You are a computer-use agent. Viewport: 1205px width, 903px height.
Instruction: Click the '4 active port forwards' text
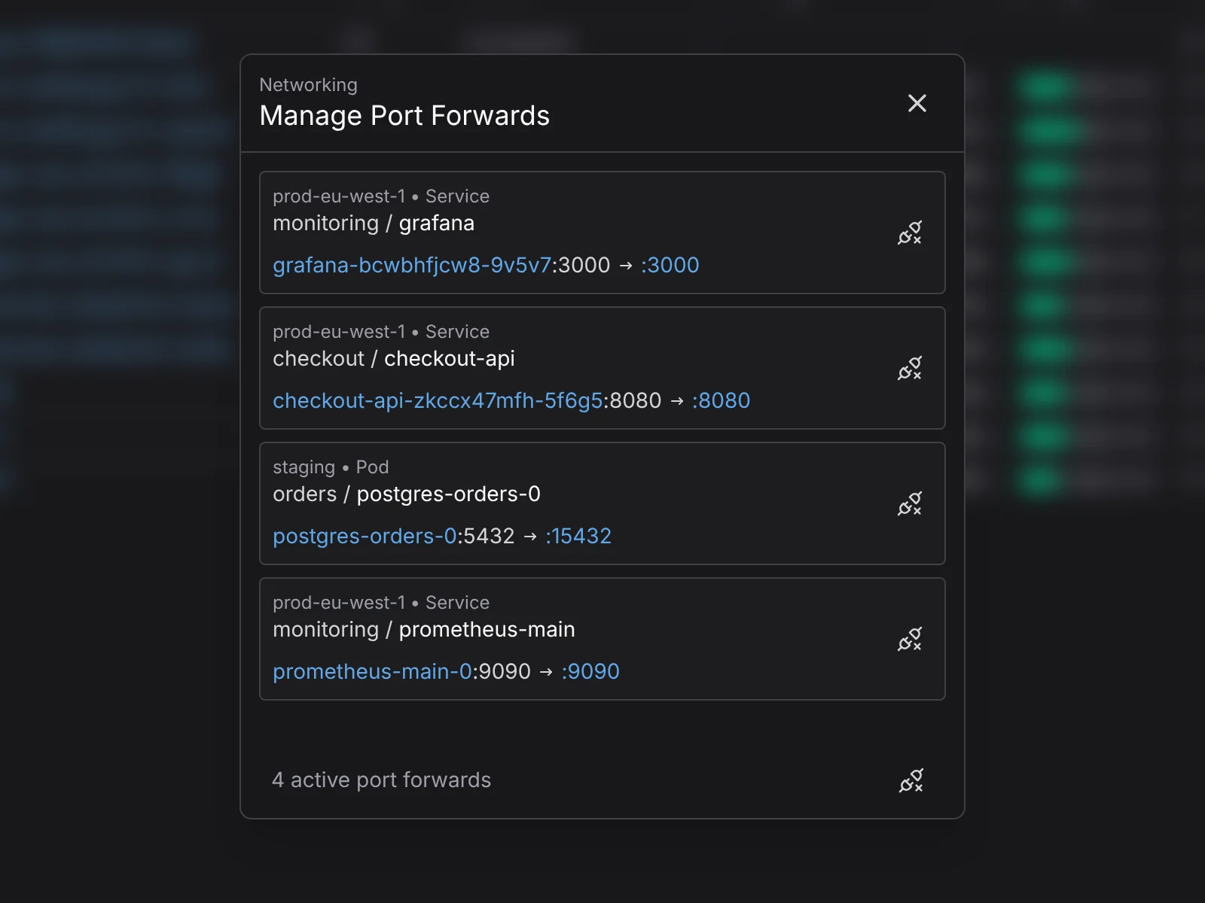click(x=381, y=780)
